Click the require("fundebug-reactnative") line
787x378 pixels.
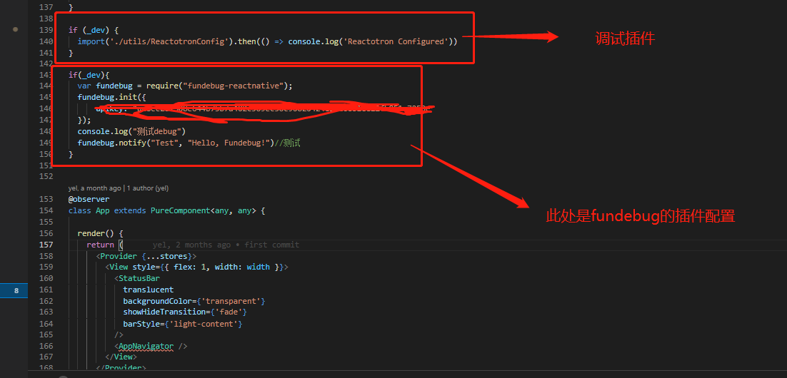(x=185, y=86)
